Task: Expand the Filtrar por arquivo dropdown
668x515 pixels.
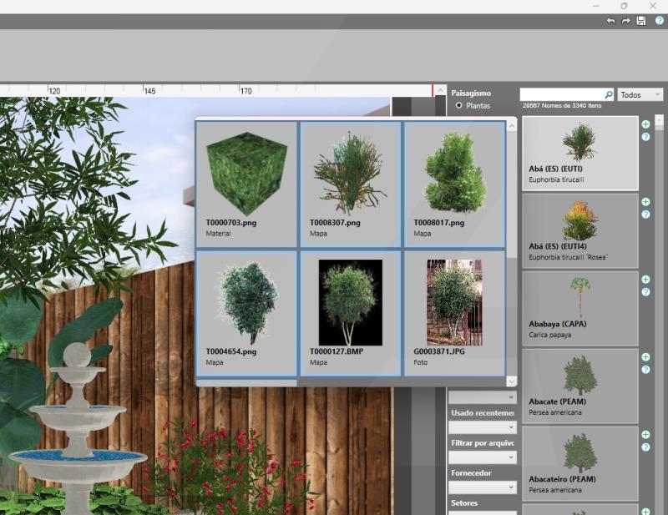Action: 483,457
